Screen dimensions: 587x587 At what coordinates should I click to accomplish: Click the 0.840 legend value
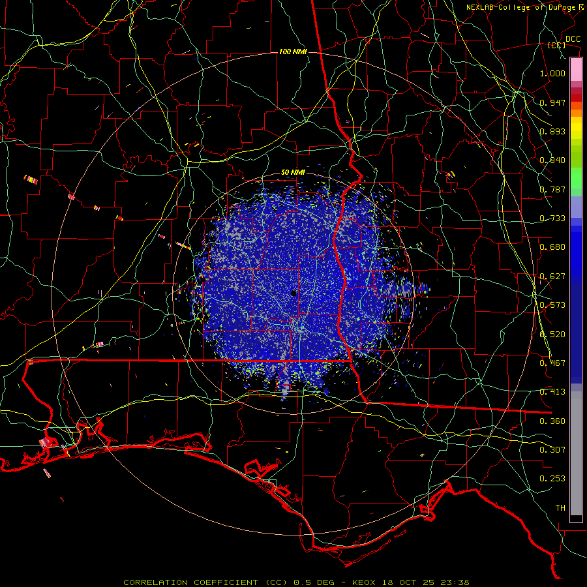coord(552,160)
